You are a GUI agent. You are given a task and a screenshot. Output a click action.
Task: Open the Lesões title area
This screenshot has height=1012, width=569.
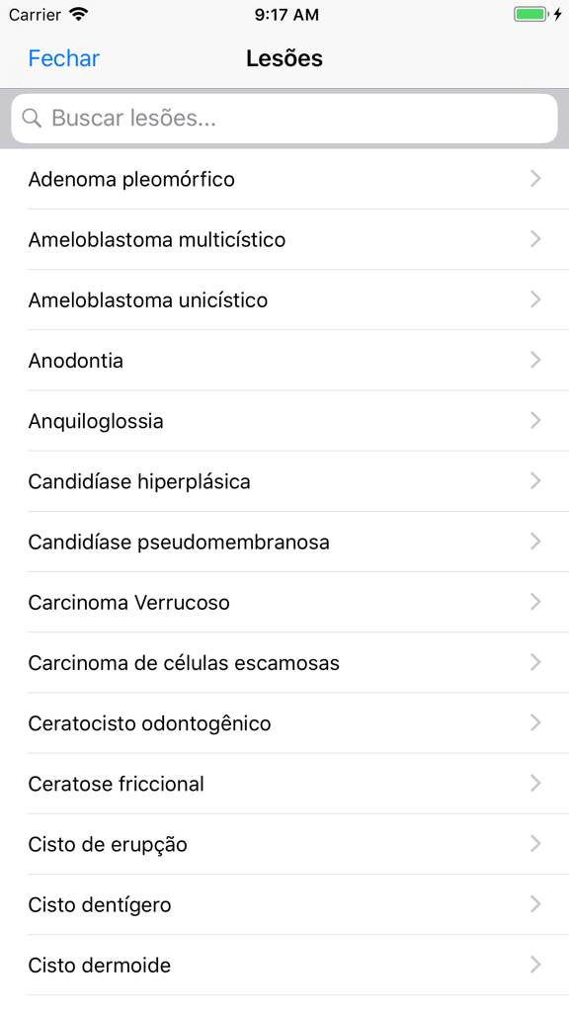tap(284, 58)
